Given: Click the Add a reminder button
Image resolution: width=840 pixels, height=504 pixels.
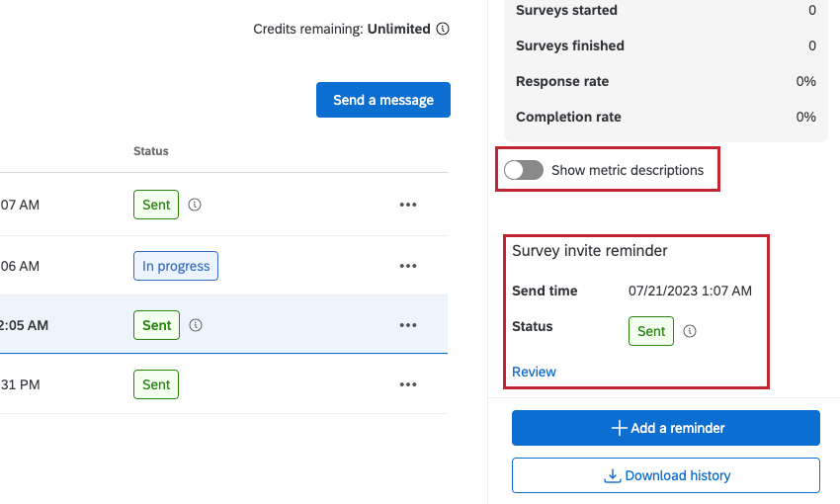Looking at the screenshot, I should click(x=666, y=428).
